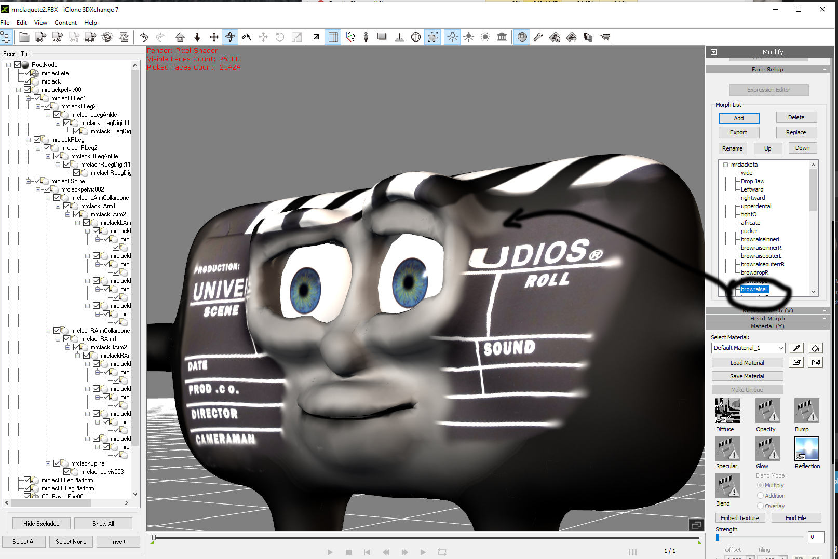The image size is (838, 559).
Task: Click the viewport corner window icon
Action: point(696,525)
